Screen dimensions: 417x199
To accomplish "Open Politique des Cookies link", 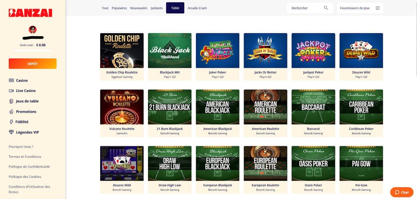I will 25,177.
